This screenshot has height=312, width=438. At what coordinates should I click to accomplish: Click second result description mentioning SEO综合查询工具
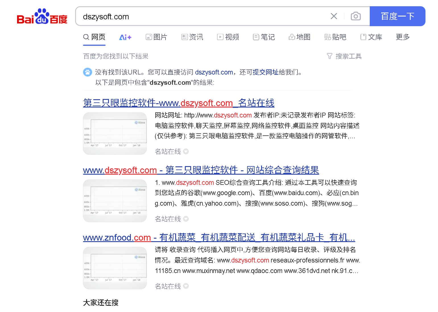pos(257,193)
